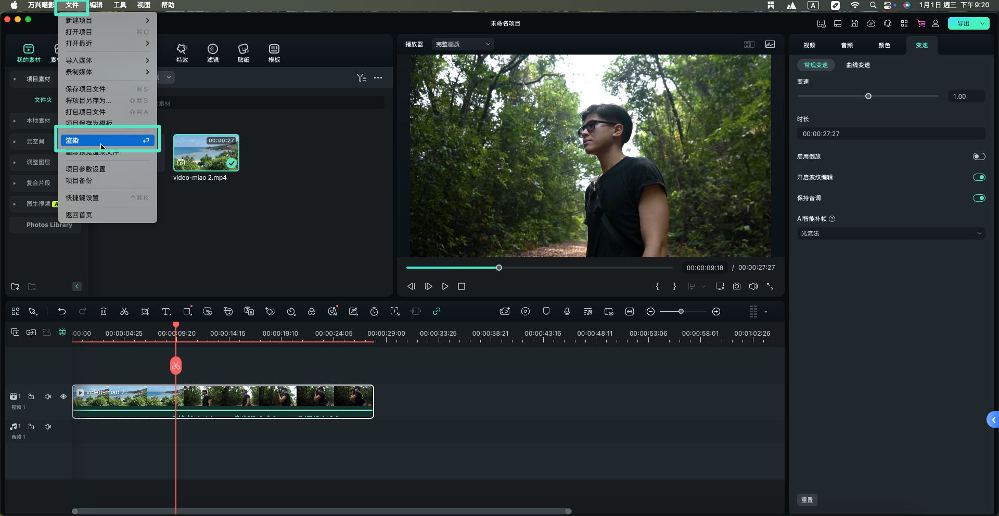Screen dimensions: 999x516
Task: Choose 渲染 in the 文件 menu
Action: pyautogui.click(x=107, y=140)
